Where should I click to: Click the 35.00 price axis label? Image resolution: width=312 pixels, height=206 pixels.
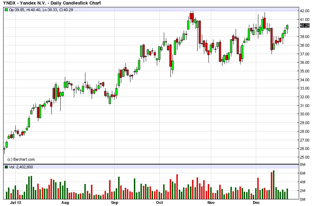pyautogui.click(x=305, y=71)
